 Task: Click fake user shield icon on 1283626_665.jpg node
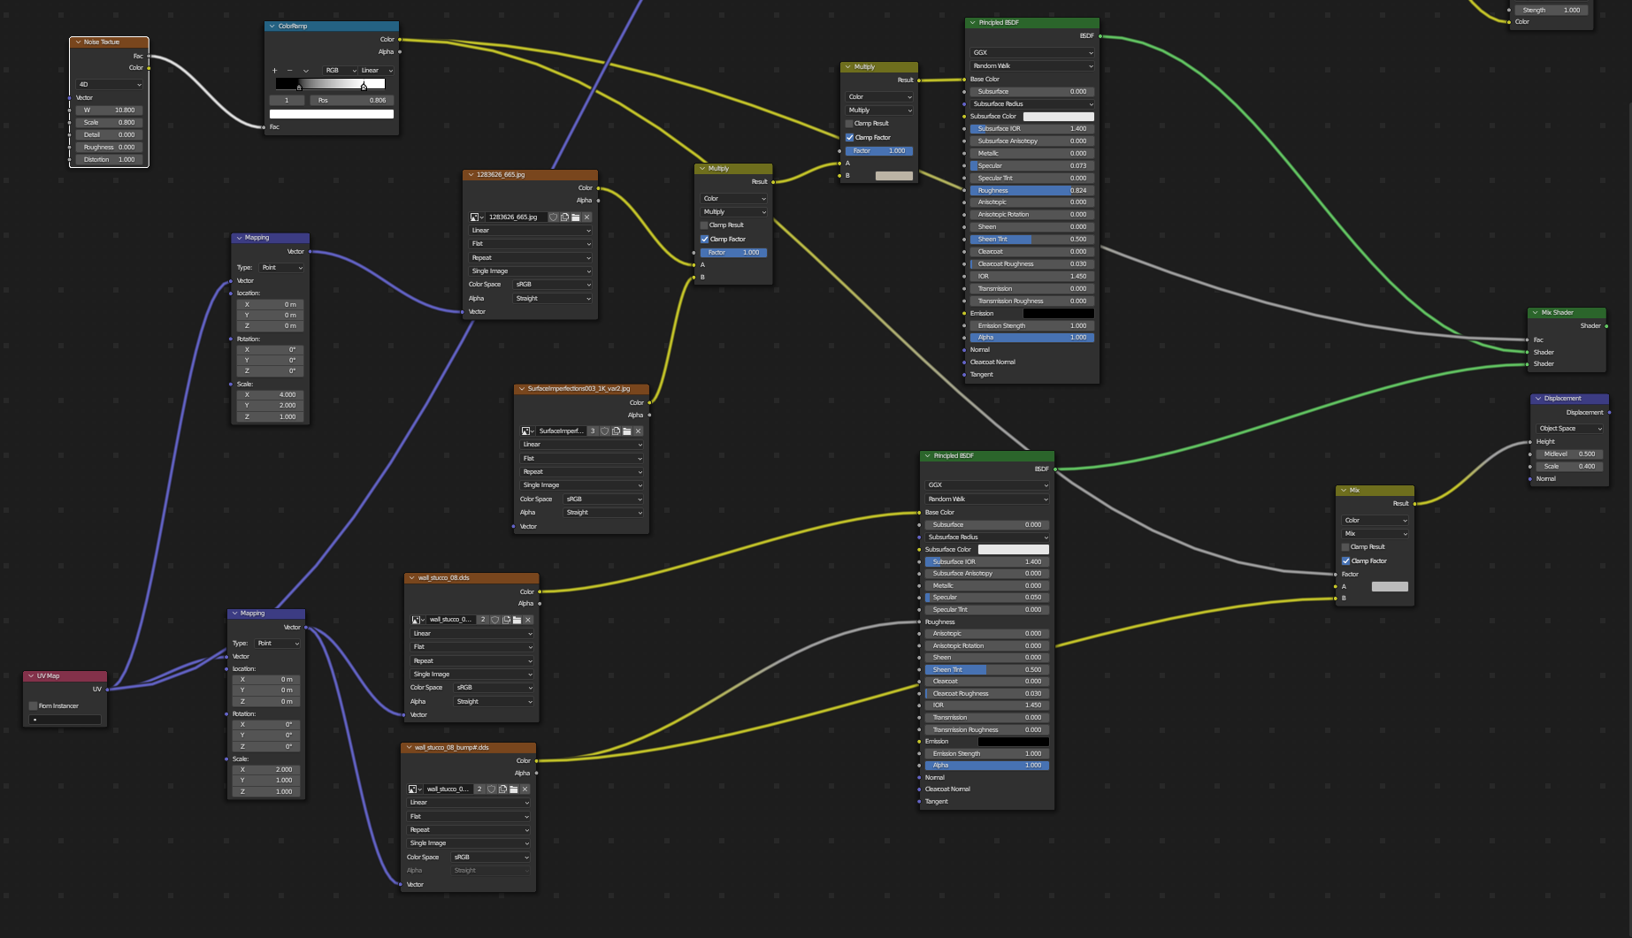(x=554, y=217)
